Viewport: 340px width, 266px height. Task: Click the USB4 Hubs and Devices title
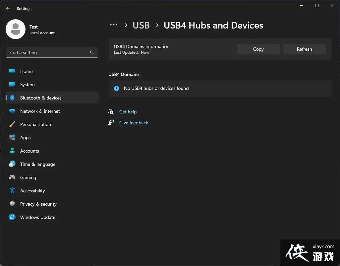coord(213,25)
